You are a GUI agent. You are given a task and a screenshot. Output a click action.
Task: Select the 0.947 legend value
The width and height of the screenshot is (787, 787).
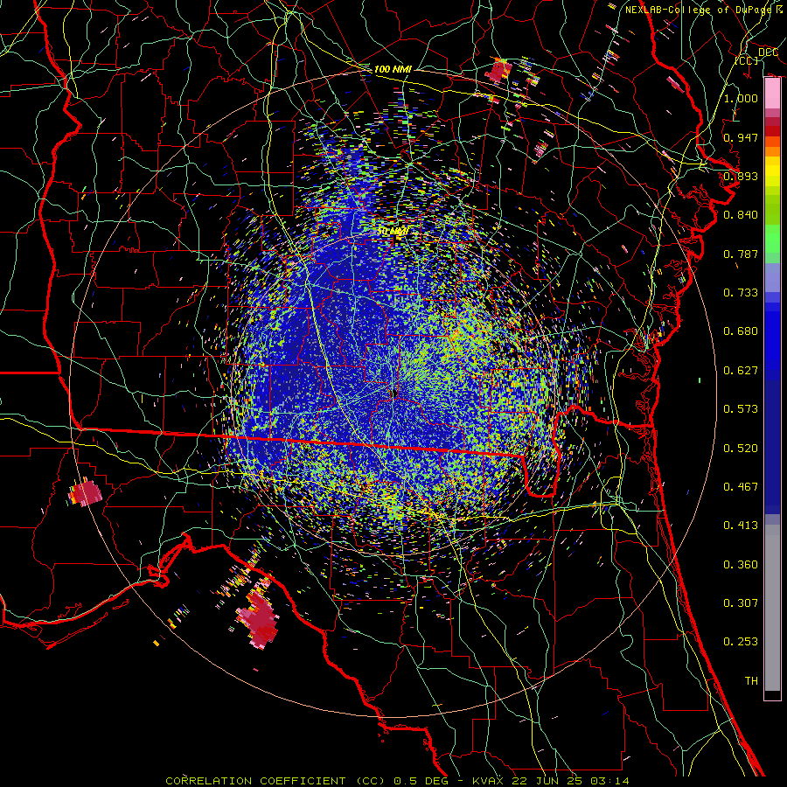[x=741, y=137]
